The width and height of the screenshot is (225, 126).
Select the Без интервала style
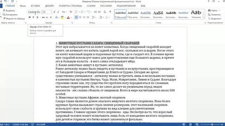(133, 14)
